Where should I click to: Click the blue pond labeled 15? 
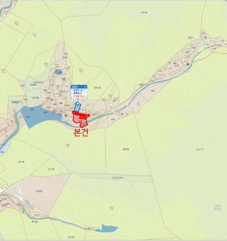click(58, 72)
